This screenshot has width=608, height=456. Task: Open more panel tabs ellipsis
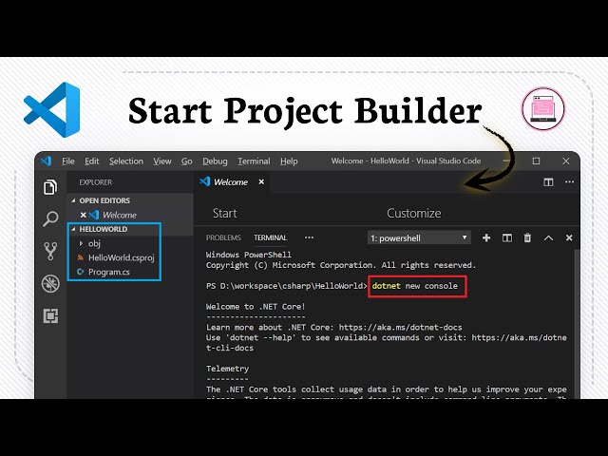tap(309, 237)
